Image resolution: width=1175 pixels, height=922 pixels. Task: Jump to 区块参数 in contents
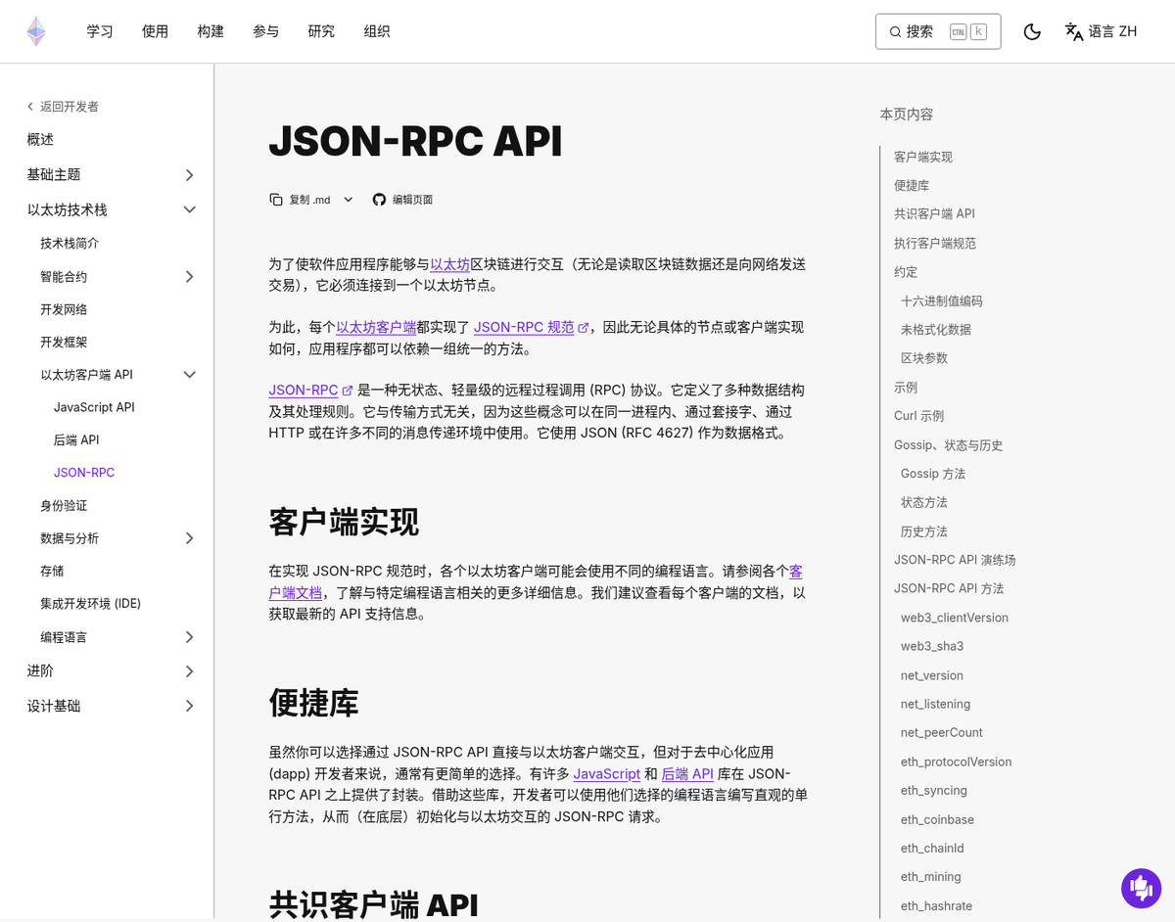click(x=924, y=357)
